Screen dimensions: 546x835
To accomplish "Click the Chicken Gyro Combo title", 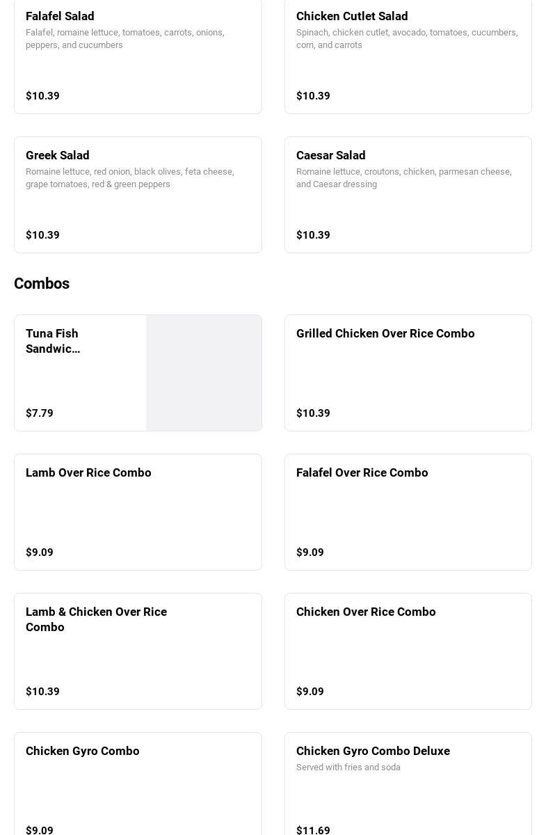I will click(x=83, y=751).
